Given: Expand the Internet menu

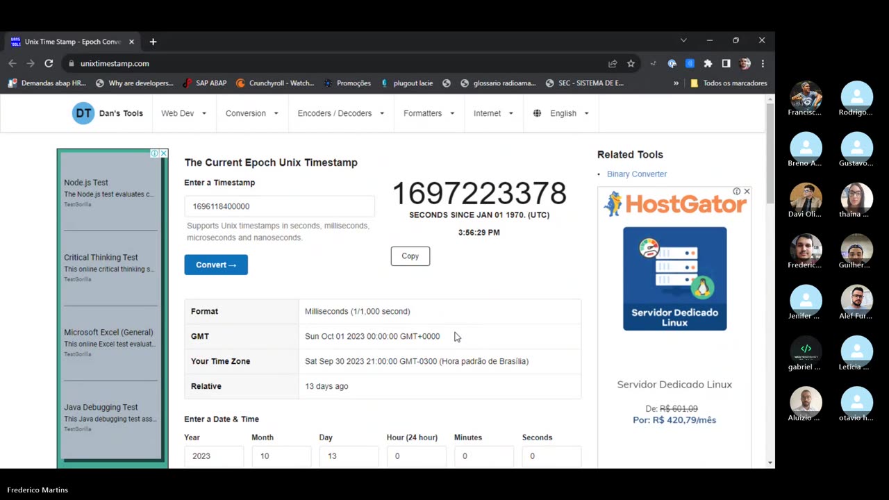Looking at the screenshot, I should (x=494, y=113).
